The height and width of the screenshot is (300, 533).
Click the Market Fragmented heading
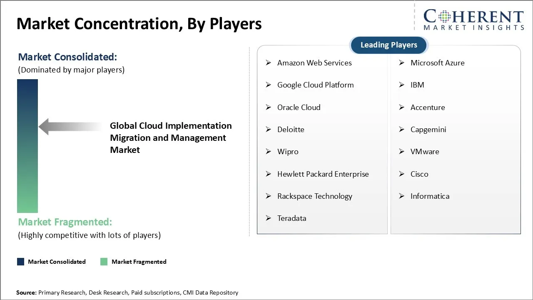(65, 222)
